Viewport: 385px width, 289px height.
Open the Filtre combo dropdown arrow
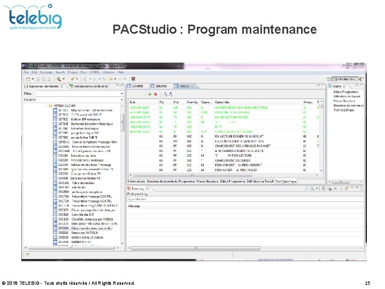pos(122,94)
